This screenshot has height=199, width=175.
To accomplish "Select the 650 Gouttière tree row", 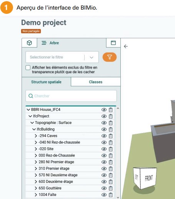I will click(x=70, y=188).
